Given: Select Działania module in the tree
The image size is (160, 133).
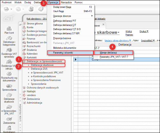Looking at the screenshot, I should [32, 50].
